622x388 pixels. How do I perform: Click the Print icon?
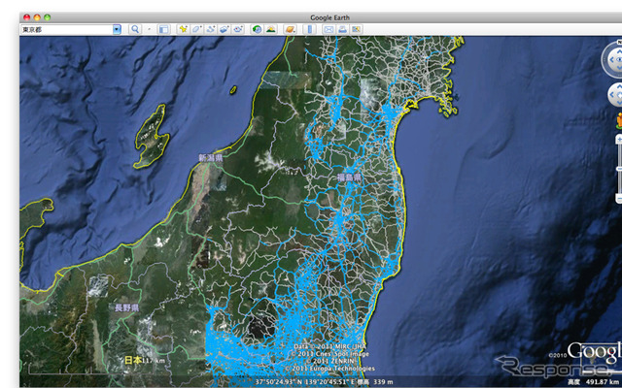coord(342,29)
